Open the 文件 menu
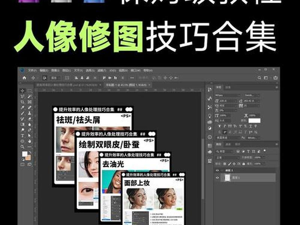This screenshot has height=225, width=300. [x=32, y=70]
